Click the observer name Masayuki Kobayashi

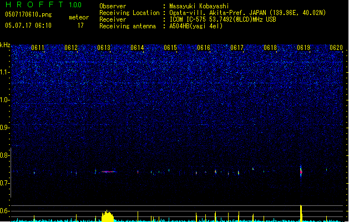tap(199, 6)
